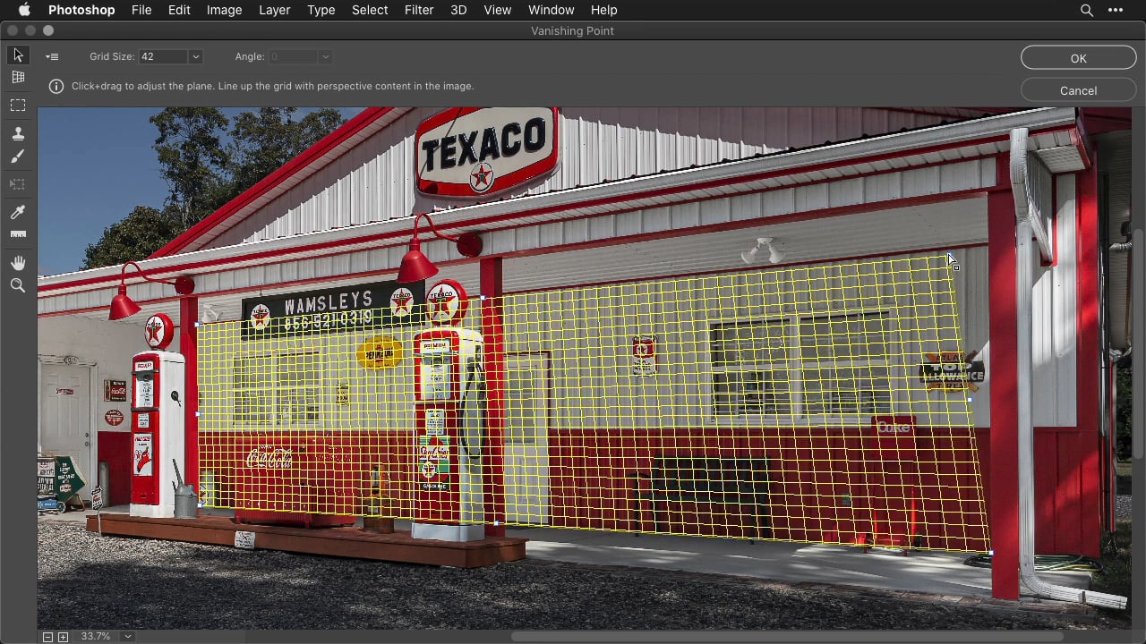Screen dimensions: 1146x644
Task: Click the info icon beside the hint text
Action: [x=56, y=87]
